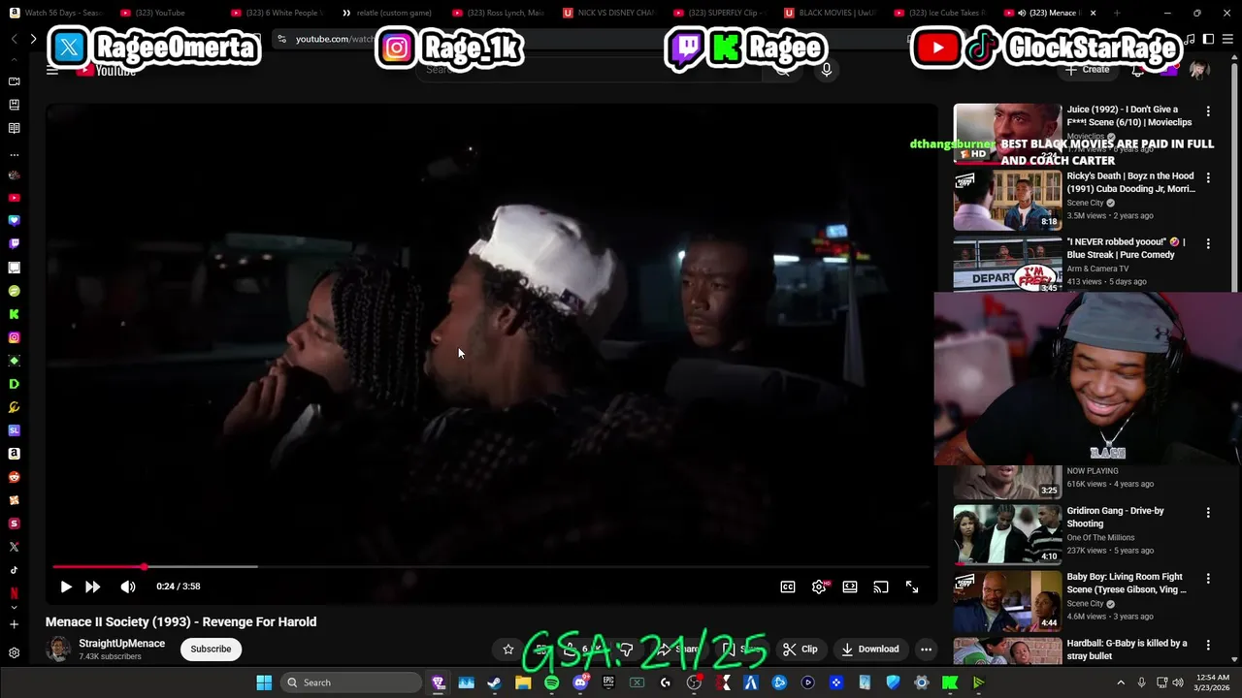The height and width of the screenshot is (698, 1242).
Task: Open Spotify from taskbar
Action: click(551, 682)
